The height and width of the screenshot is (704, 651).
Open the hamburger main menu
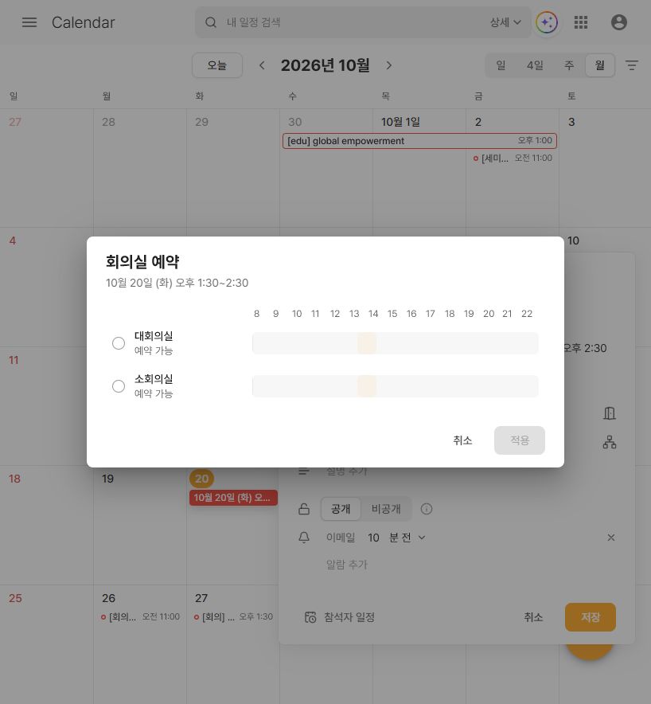coord(29,22)
